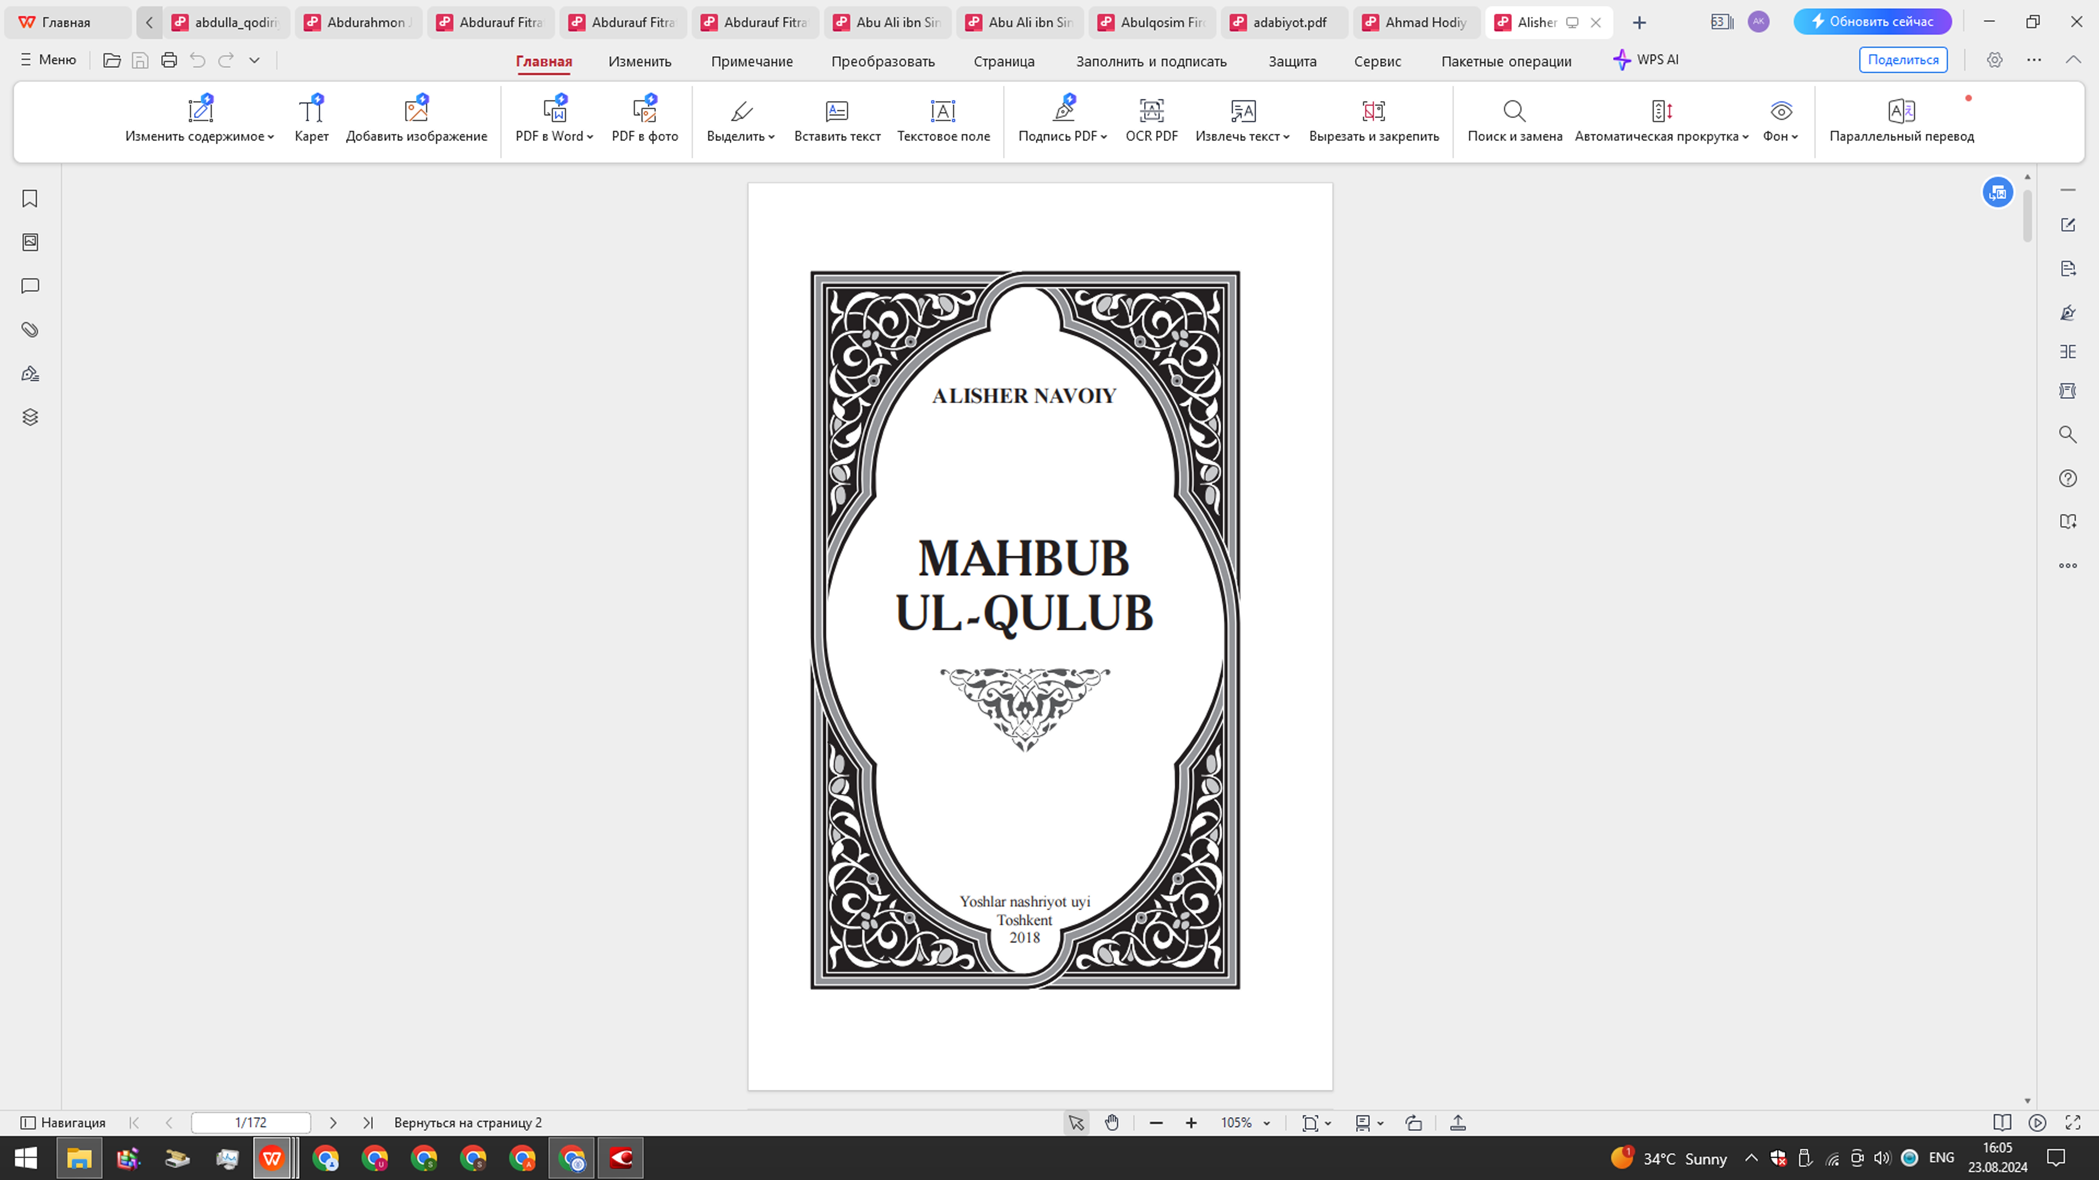This screenshot has height=1180, width=2099.
Task: Open Примечание ribbon tab
Action: (751, 61)
